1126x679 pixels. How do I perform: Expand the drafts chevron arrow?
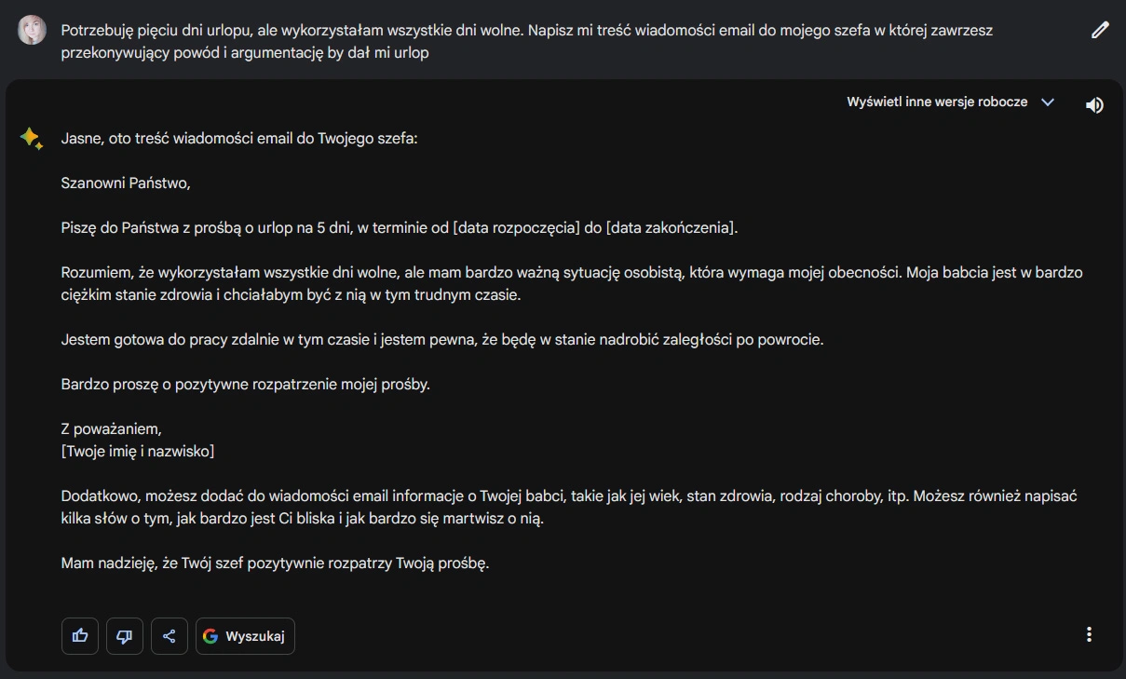1048,102
